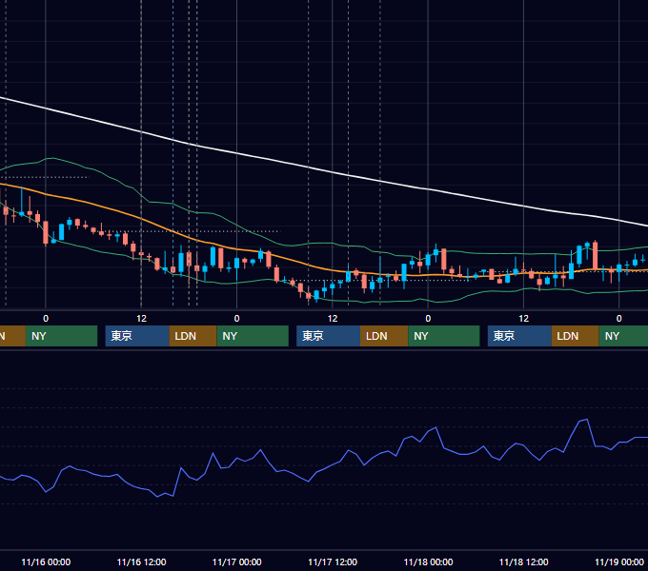Select the 東京 session block on 11/18
This screenshot has height=571, width=648.
519,336
